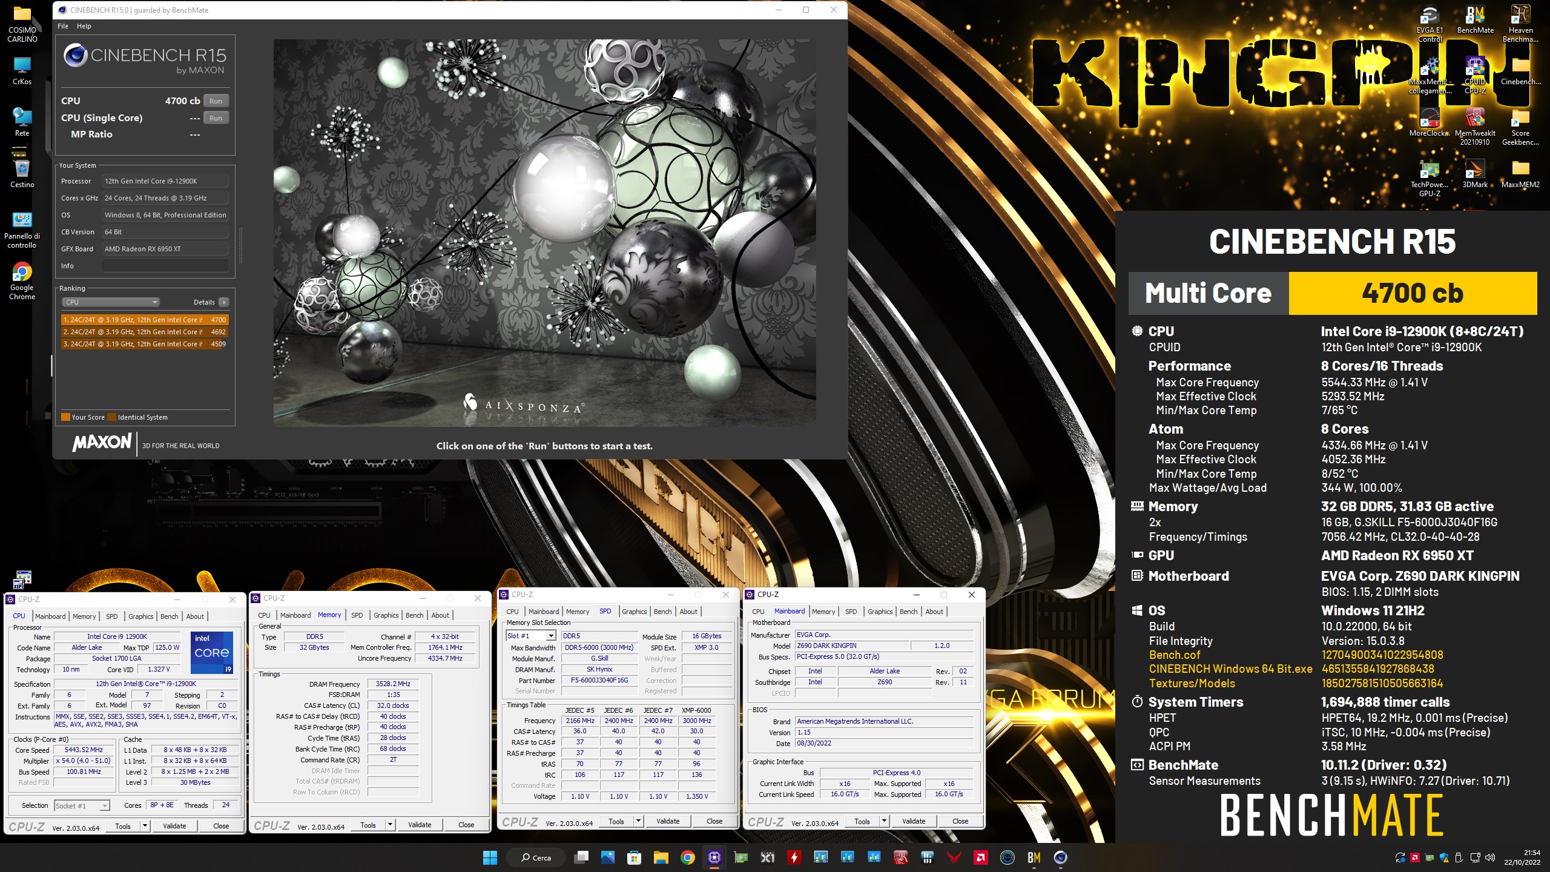Run the CPU Single Core test
This screenshot has width=1550, height=872.
point(216,118)
